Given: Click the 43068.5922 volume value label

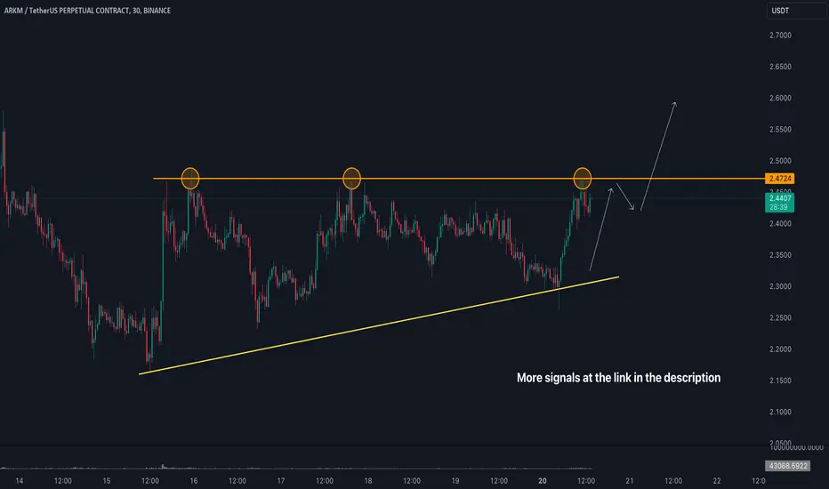Looking at the screenshot, I should pyautogui.click(x=788, y=466).
